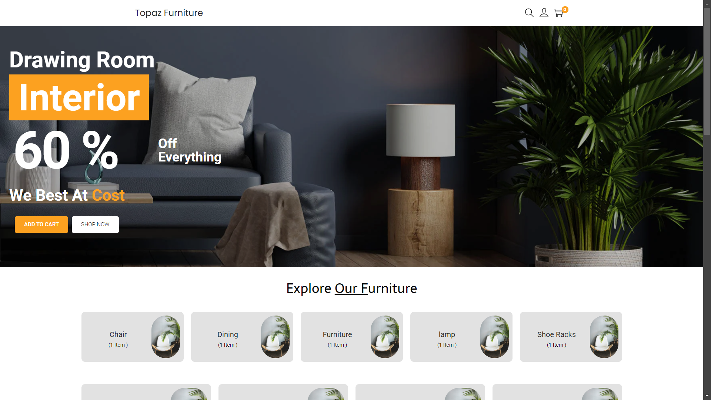View shopping cart icon

click(559, 13)
